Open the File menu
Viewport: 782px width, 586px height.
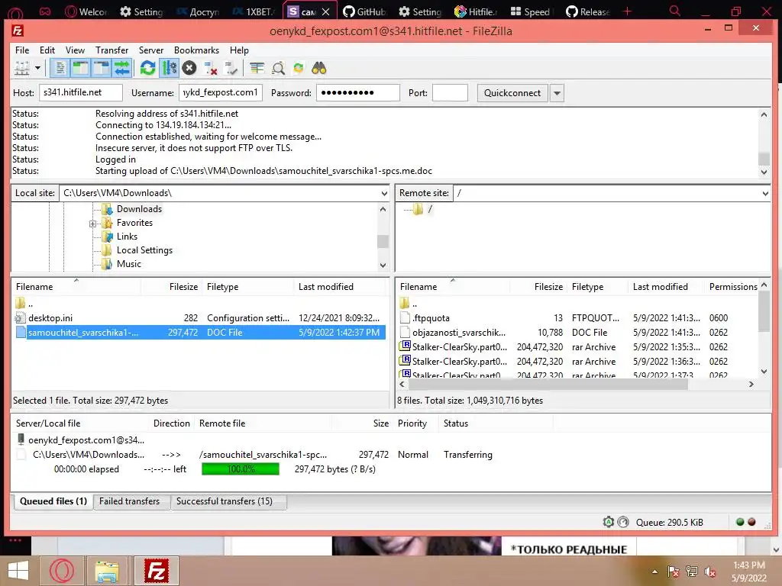(22, 50)
